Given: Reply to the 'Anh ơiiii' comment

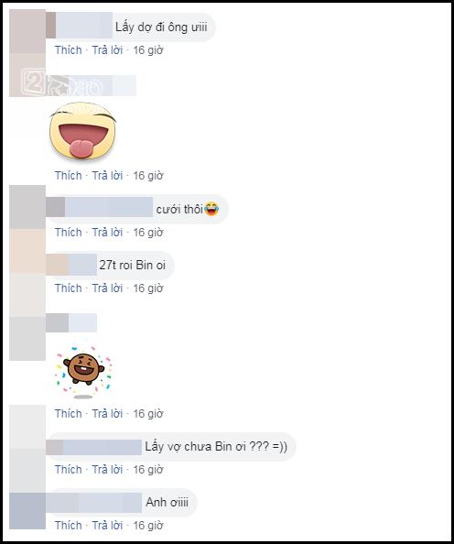Looking at the screenshot, I should pos(107,526).
